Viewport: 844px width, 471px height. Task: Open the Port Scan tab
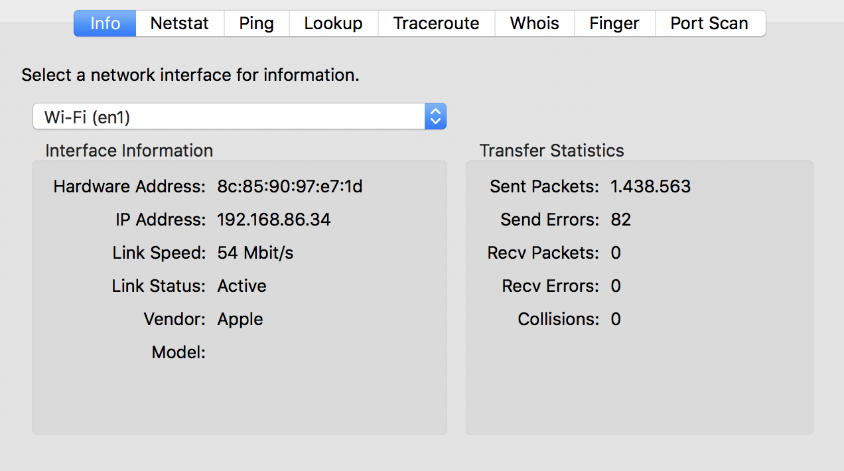(x=709, y=23)
